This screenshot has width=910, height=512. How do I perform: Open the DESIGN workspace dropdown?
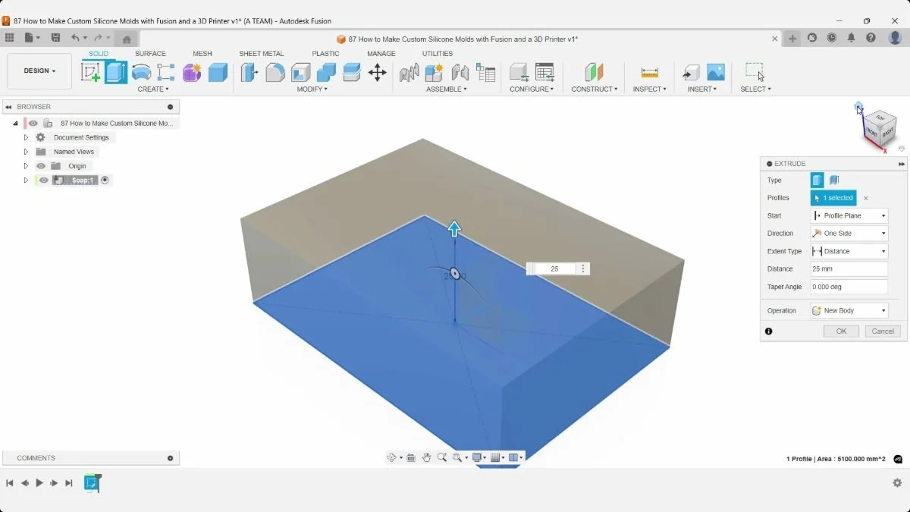point(39,71)
